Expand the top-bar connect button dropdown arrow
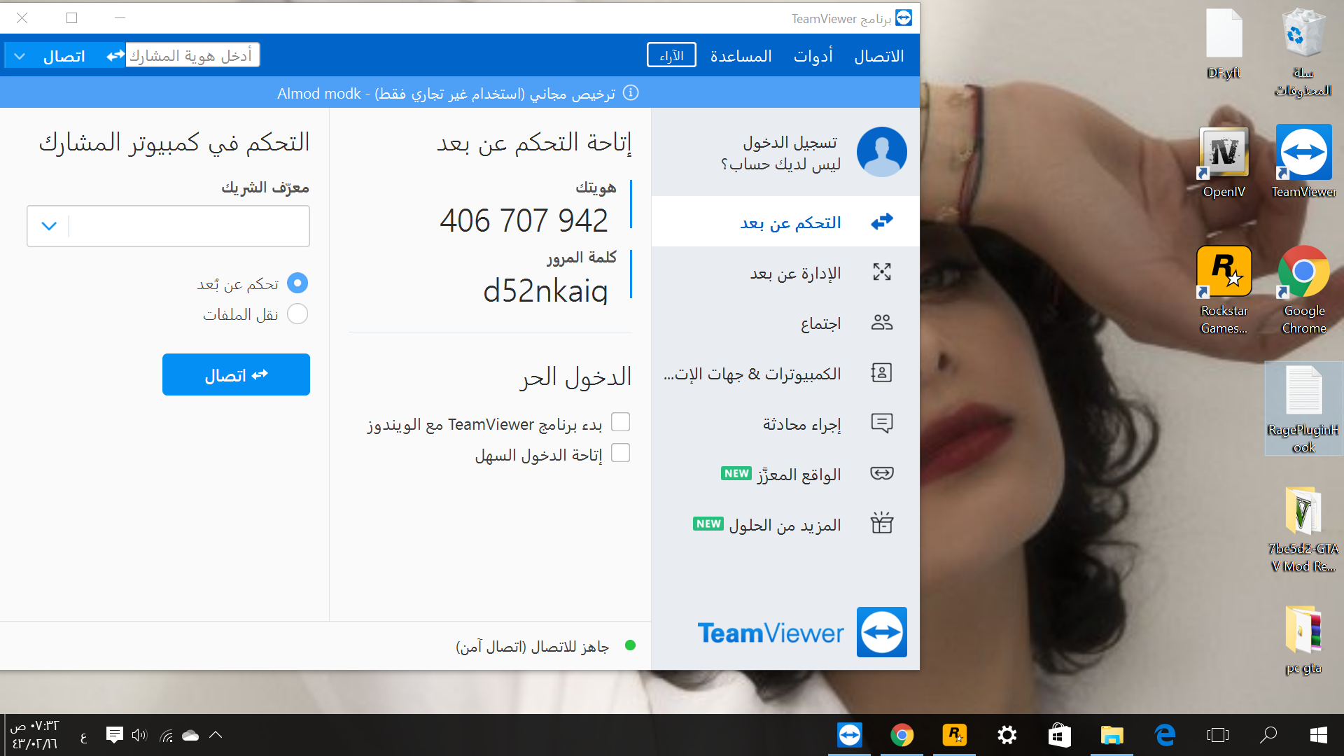 click(20, 56)
